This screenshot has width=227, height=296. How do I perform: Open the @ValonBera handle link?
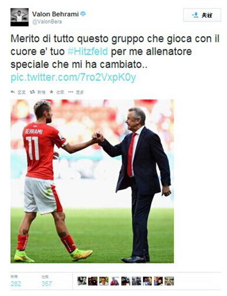(x=47, y=22)
